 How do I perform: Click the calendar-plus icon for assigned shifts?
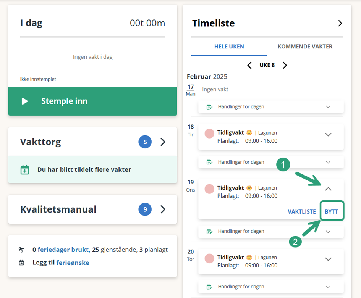24,170
